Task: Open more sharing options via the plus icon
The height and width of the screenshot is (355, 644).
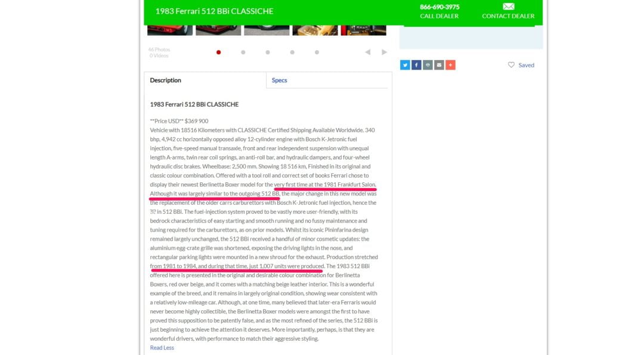Action: 451,64
